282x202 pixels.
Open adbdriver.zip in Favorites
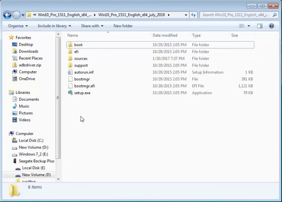point(30,65)
